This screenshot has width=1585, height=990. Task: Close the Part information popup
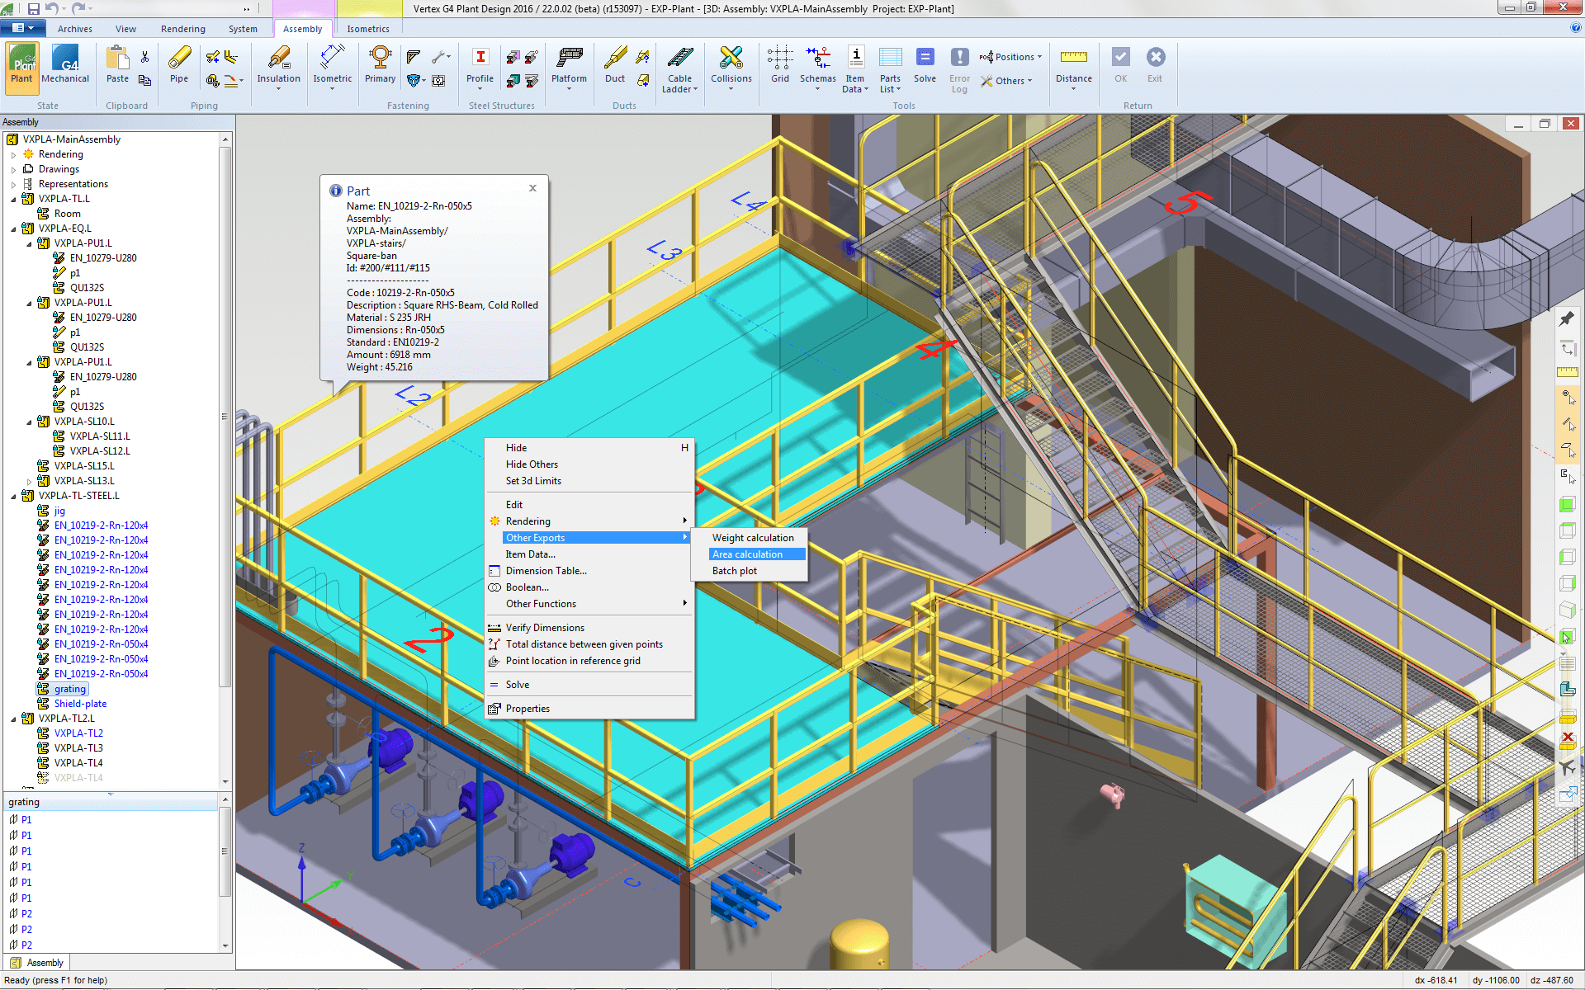pos(532,188)
